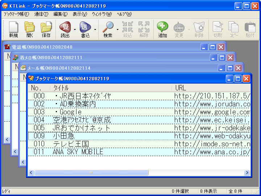Sort by the タイトル column header
The height and width of the screenshot is (196, 261).
(x=111, y=88)
